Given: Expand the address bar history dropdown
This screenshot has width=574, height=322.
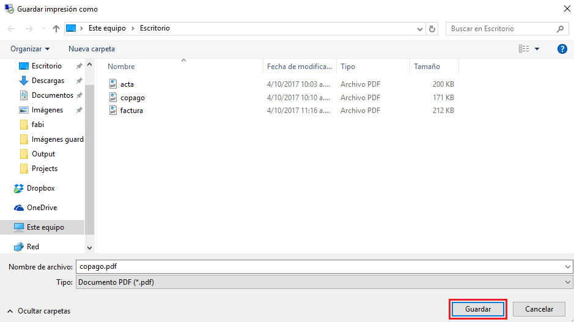Looking at the screenshot, I should (420, 29).
